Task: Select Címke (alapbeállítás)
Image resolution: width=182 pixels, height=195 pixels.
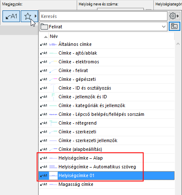Action: pyautogui.click(x=107, y=149)
